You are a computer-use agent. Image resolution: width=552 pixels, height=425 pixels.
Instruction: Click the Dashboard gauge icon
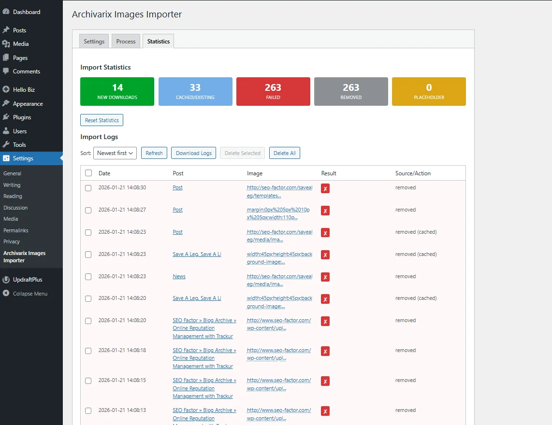pyautogui.click(x=6, y=12)
